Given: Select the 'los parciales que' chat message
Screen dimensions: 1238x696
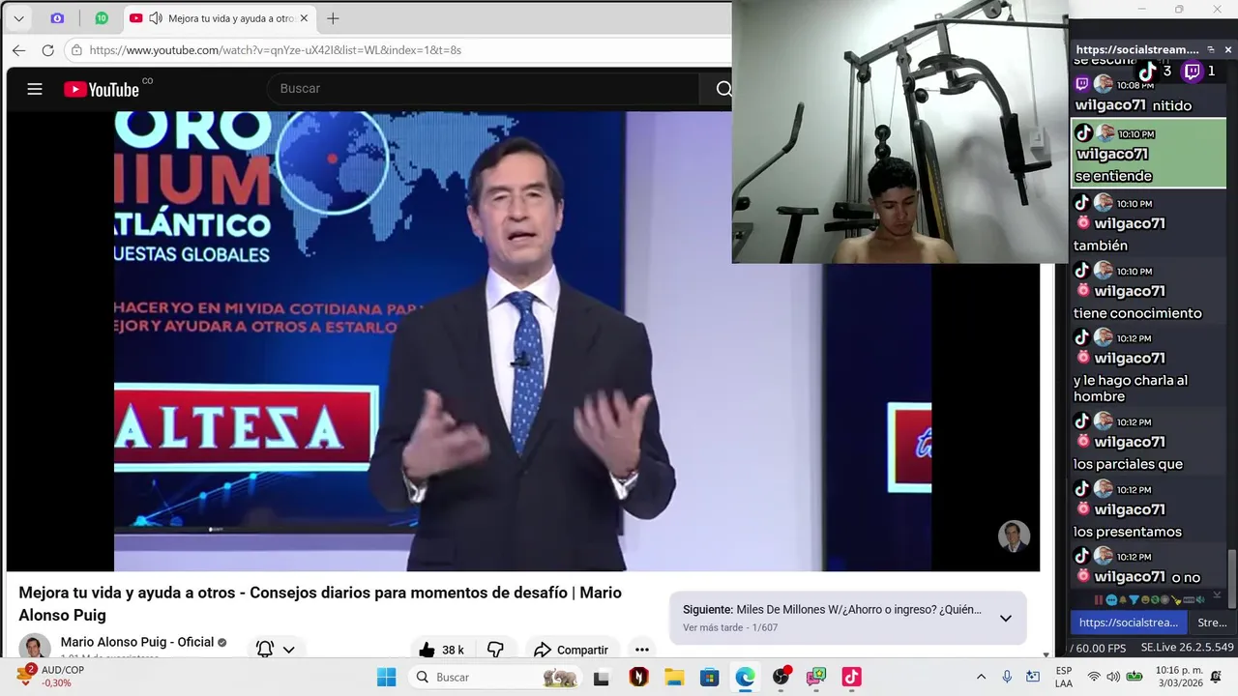Looking at the screenshot, I should 1148,442.
